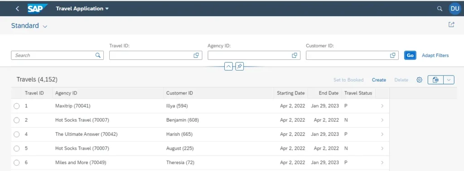
Task: Expand the Standard variant dropdown
Action: [x=45, y=26]
